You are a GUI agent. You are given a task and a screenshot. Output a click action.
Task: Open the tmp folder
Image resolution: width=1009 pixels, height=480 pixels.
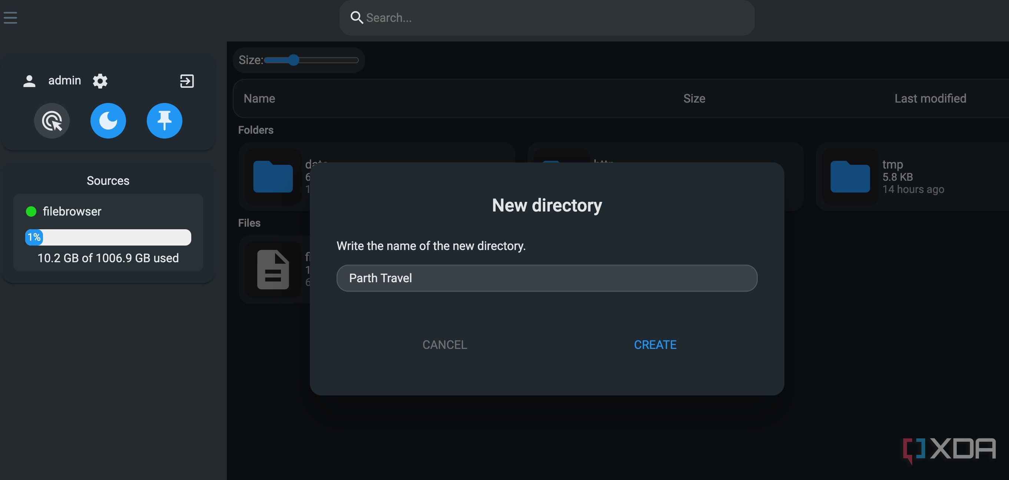[x=913, y=177]
